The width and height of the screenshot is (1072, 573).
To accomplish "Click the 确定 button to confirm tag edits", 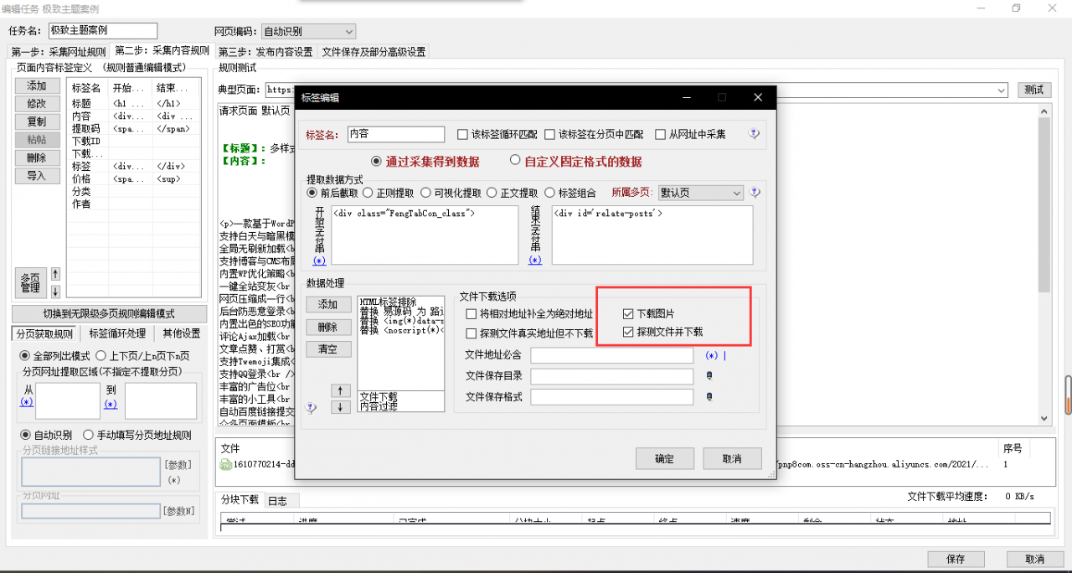I will point(664,458).
